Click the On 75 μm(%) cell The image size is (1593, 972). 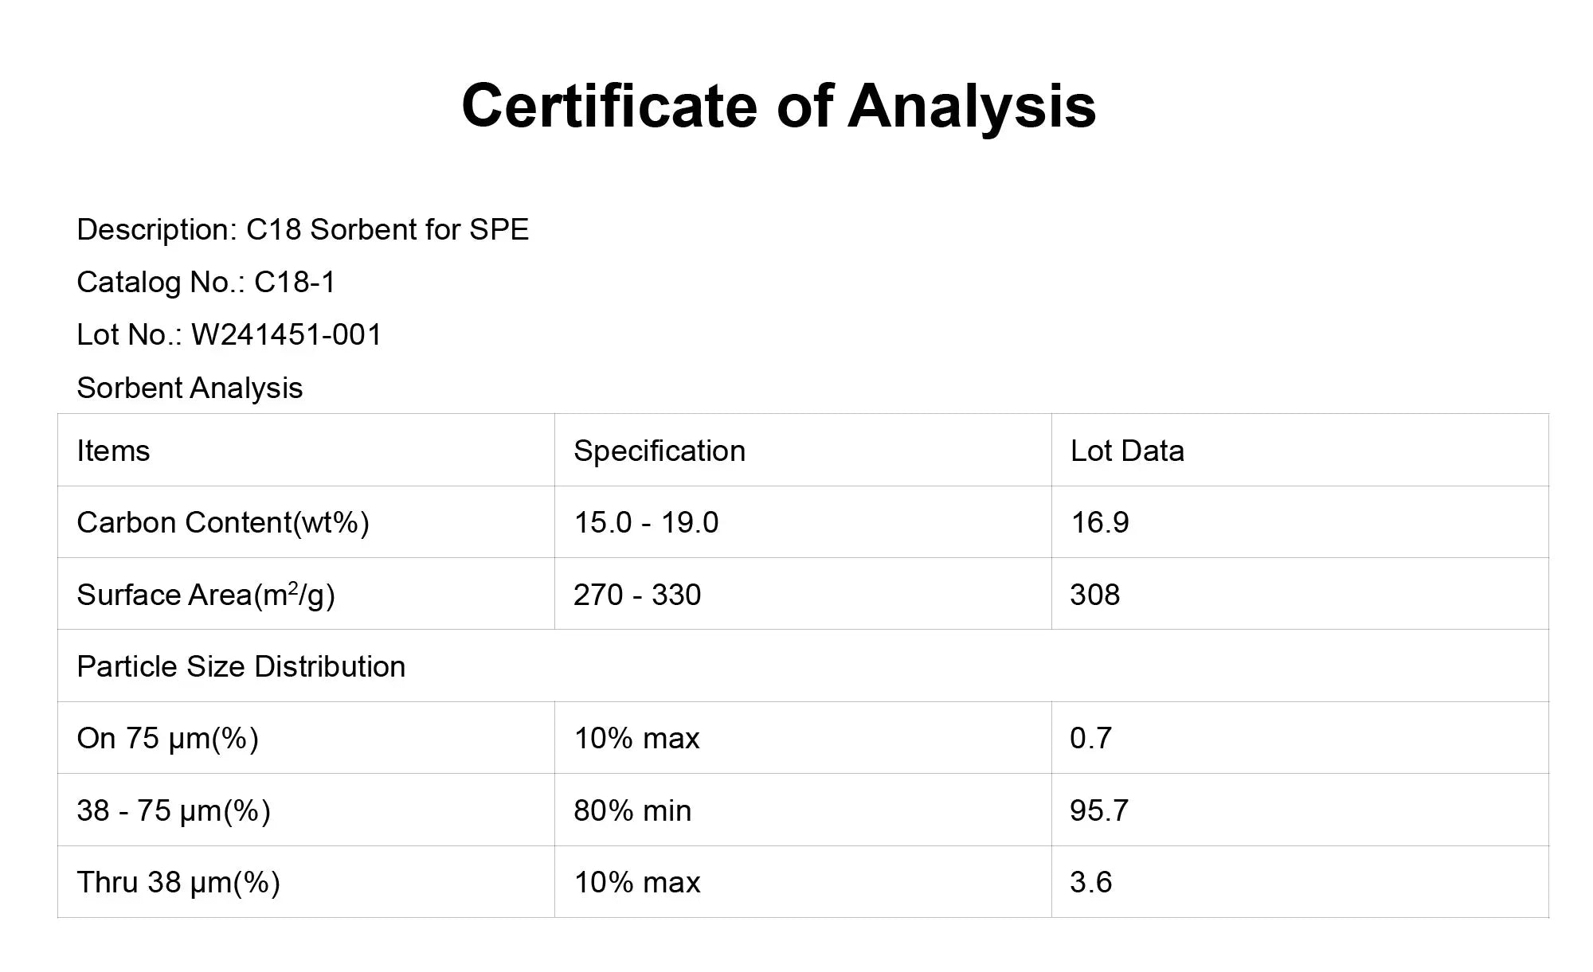tap(306, 738)
